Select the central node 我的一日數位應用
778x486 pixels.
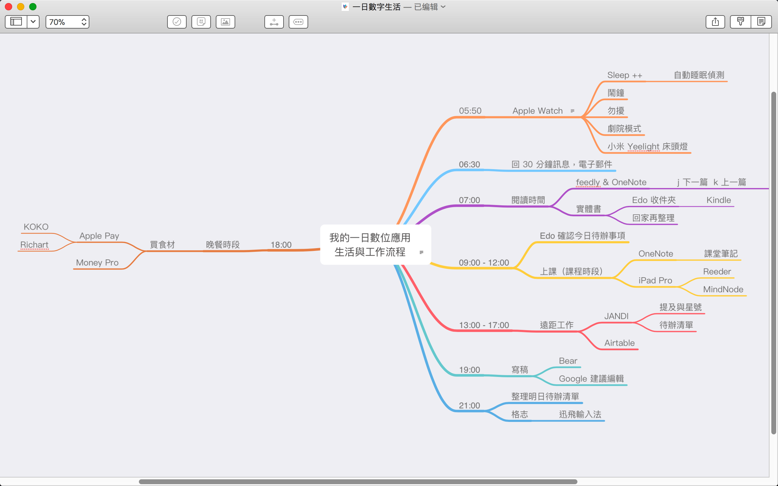pos(376,245)
